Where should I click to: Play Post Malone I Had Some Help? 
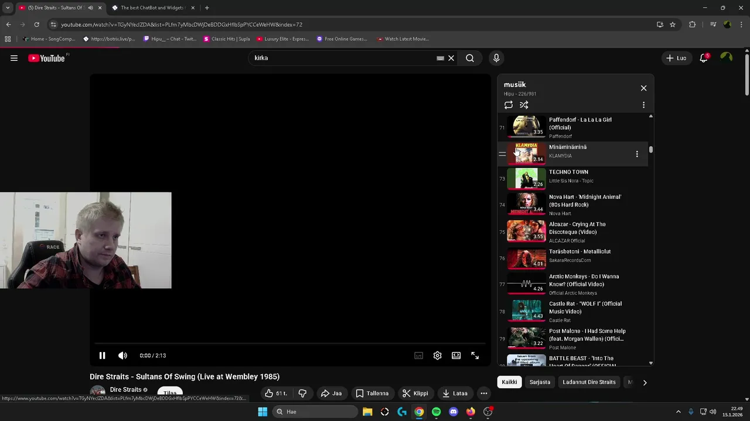point(573,339)
